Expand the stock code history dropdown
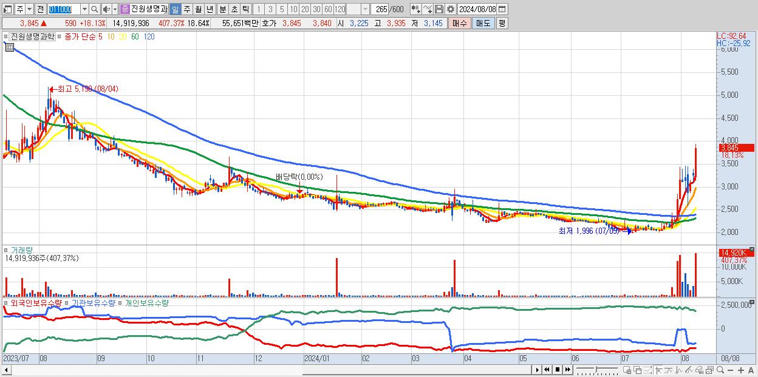The image size is (758, 377). click(84, 9)
